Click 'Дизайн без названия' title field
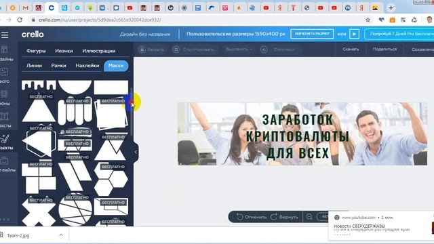Screen dimensions: 434x244 (x=145, y=35)
